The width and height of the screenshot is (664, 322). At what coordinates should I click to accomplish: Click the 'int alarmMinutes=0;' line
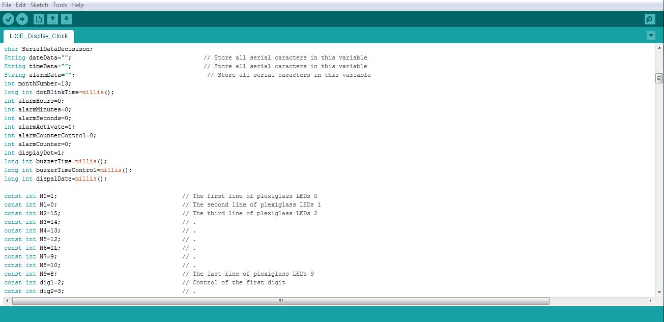point(38,110)
